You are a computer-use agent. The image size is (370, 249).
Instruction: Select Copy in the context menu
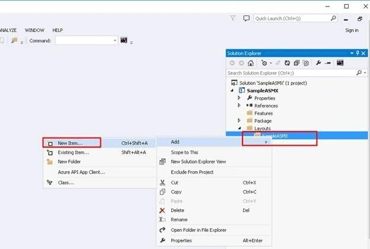(x=214, y=192)
